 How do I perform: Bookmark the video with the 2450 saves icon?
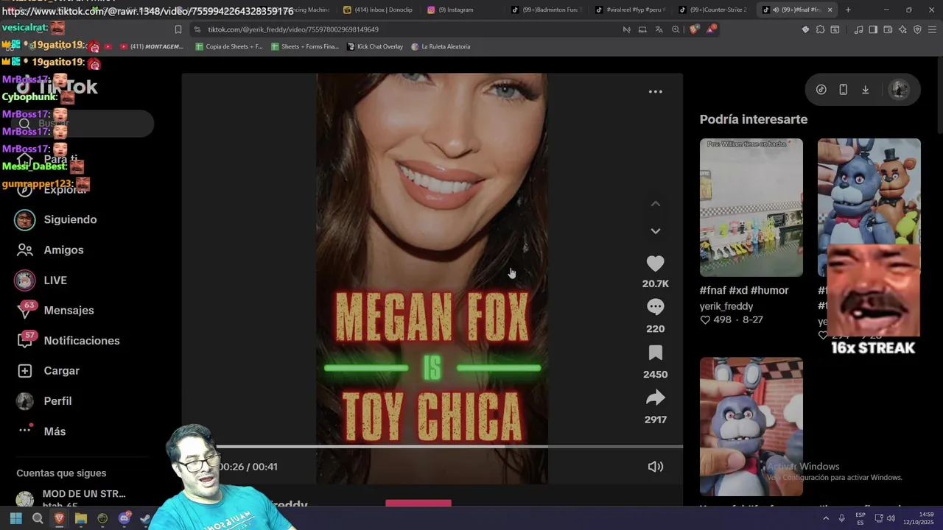(x=655, y=353)
